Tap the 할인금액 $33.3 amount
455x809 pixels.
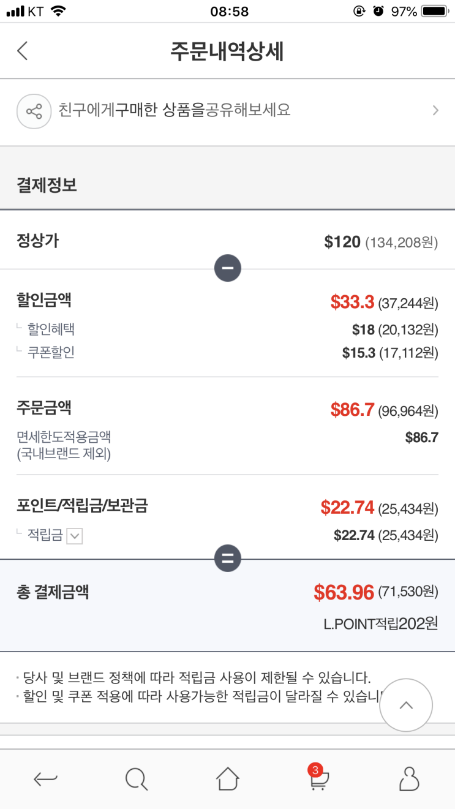352,302
